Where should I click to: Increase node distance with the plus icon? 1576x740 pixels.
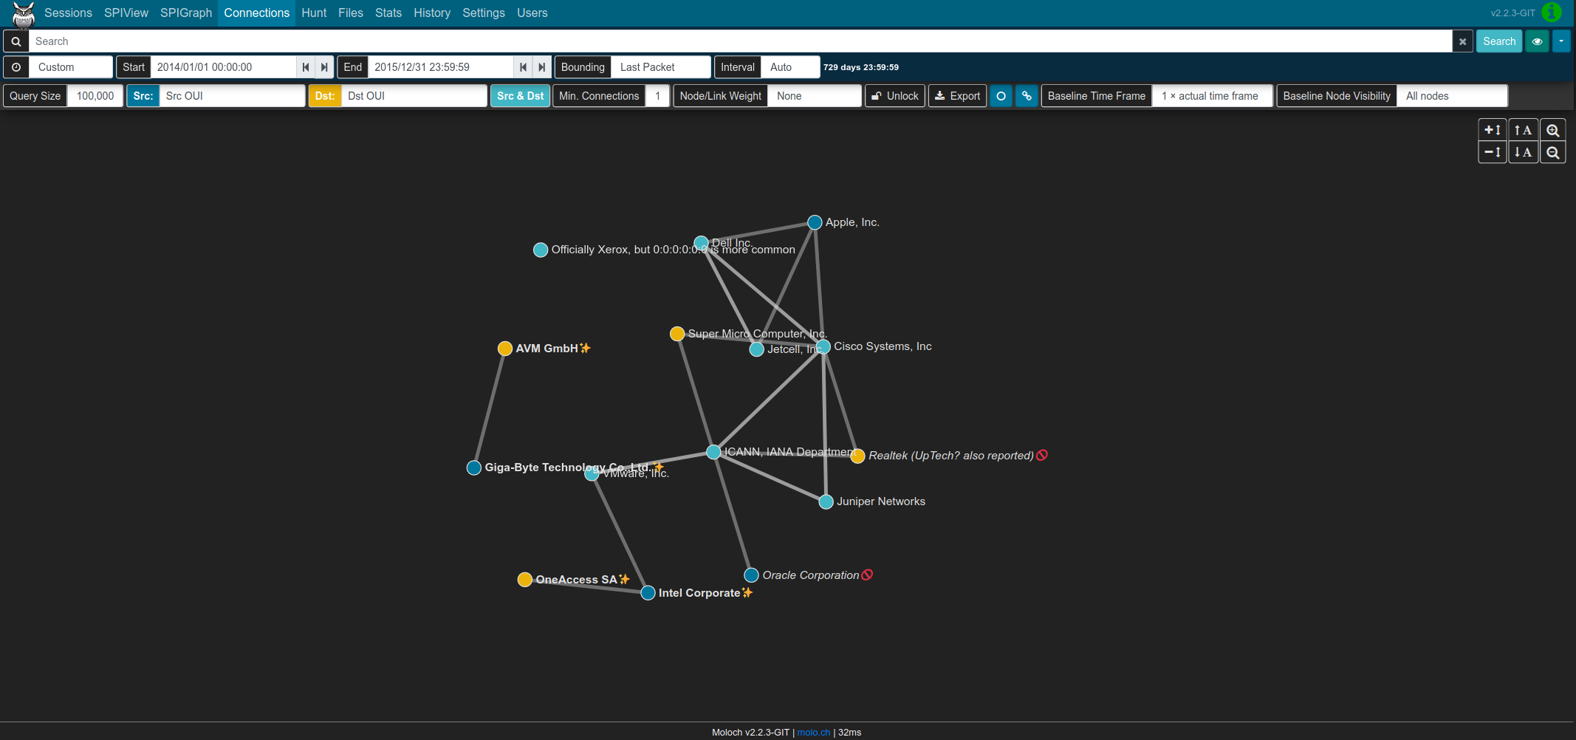(1492, 129)
